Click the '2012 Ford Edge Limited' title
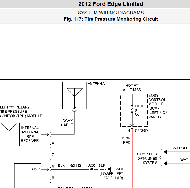Image resolution: width=190 pixels, height=188 pixels. click(111, 4)
